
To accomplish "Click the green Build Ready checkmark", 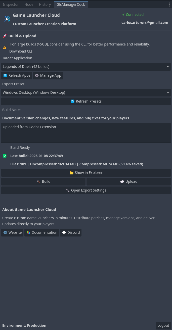I will click(x=5, y=156).
